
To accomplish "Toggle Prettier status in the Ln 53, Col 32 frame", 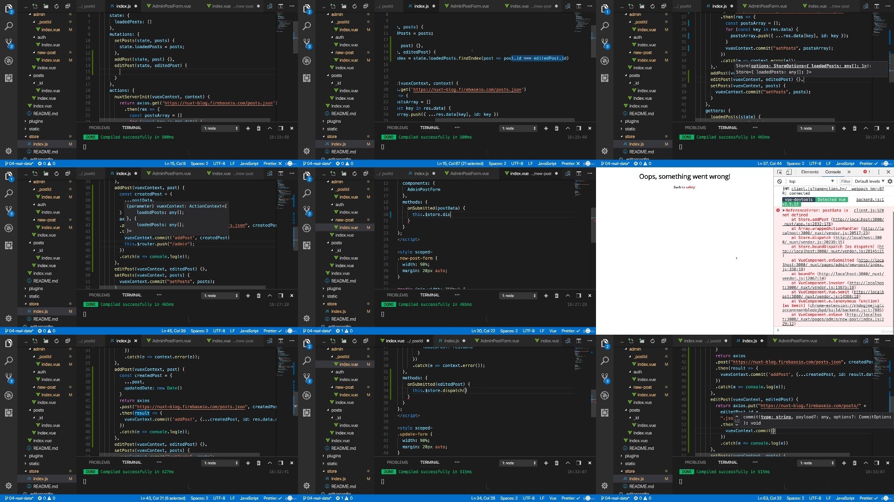I will [x=868, y=498].
